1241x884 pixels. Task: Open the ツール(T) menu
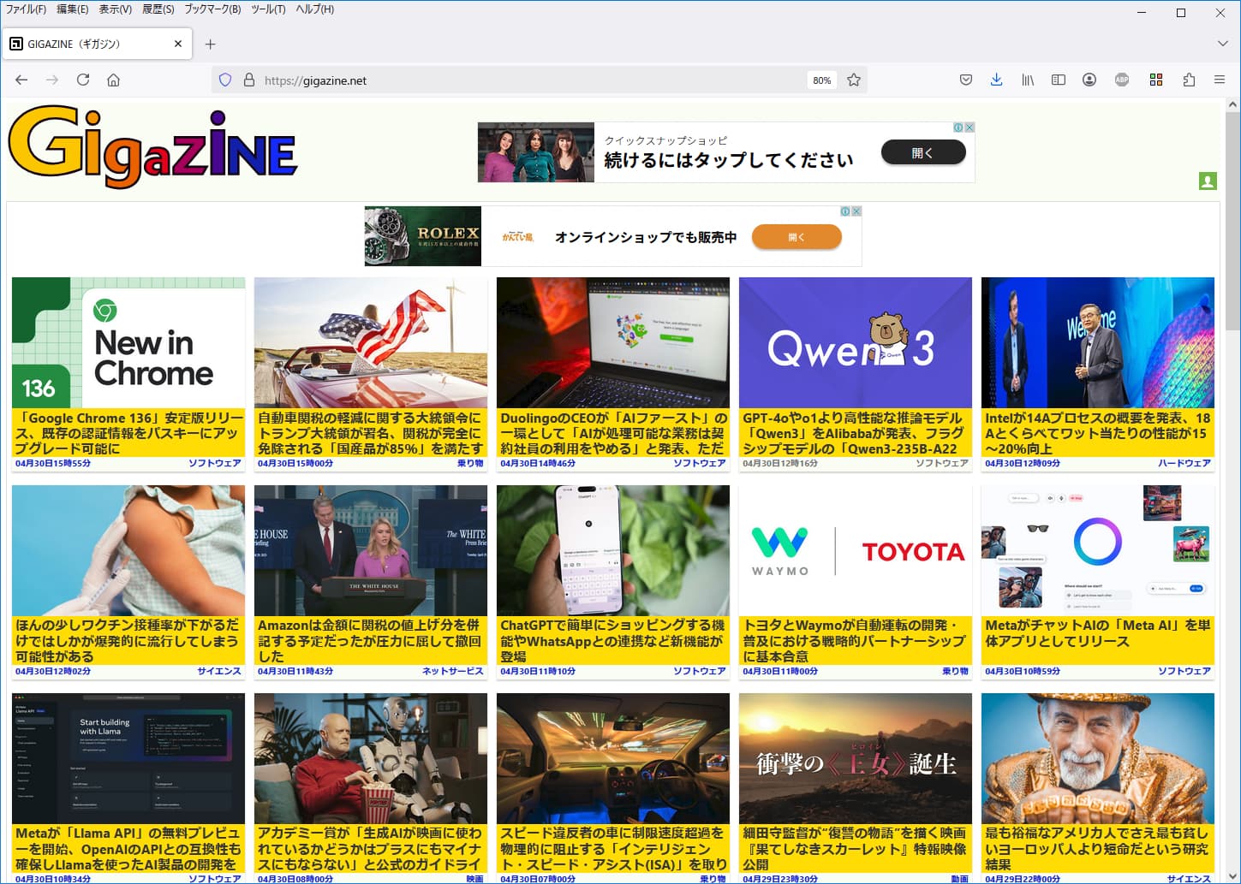tap(269, 9)
